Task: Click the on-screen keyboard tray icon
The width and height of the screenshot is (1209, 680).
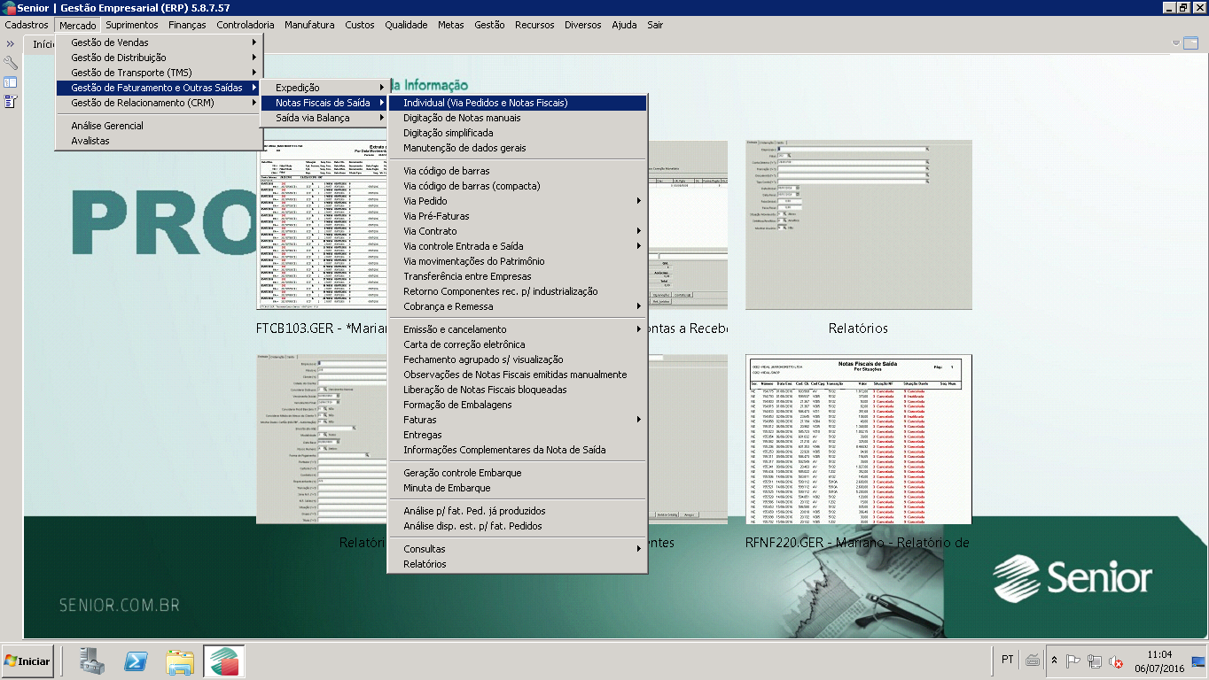Action: (x=1033, y=660)
